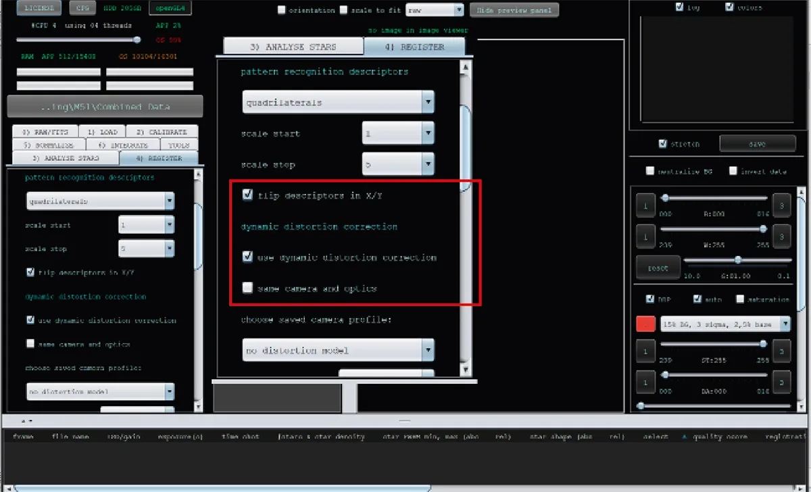Screen dimensions: 811x492
Task: Open scale start dropdown in left sidebar
Action: [147, 225]
